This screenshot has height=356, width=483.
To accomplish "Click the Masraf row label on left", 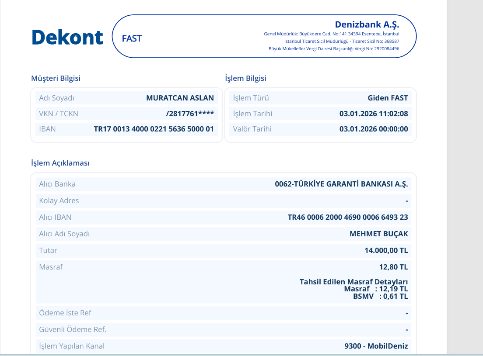I will (x=51, y=267).
